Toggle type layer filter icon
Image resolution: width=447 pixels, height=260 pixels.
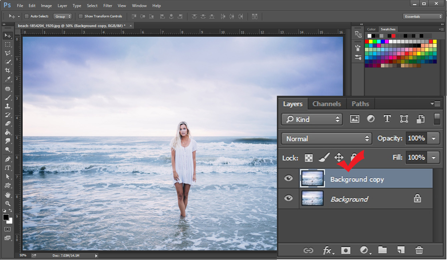[387, 119]
